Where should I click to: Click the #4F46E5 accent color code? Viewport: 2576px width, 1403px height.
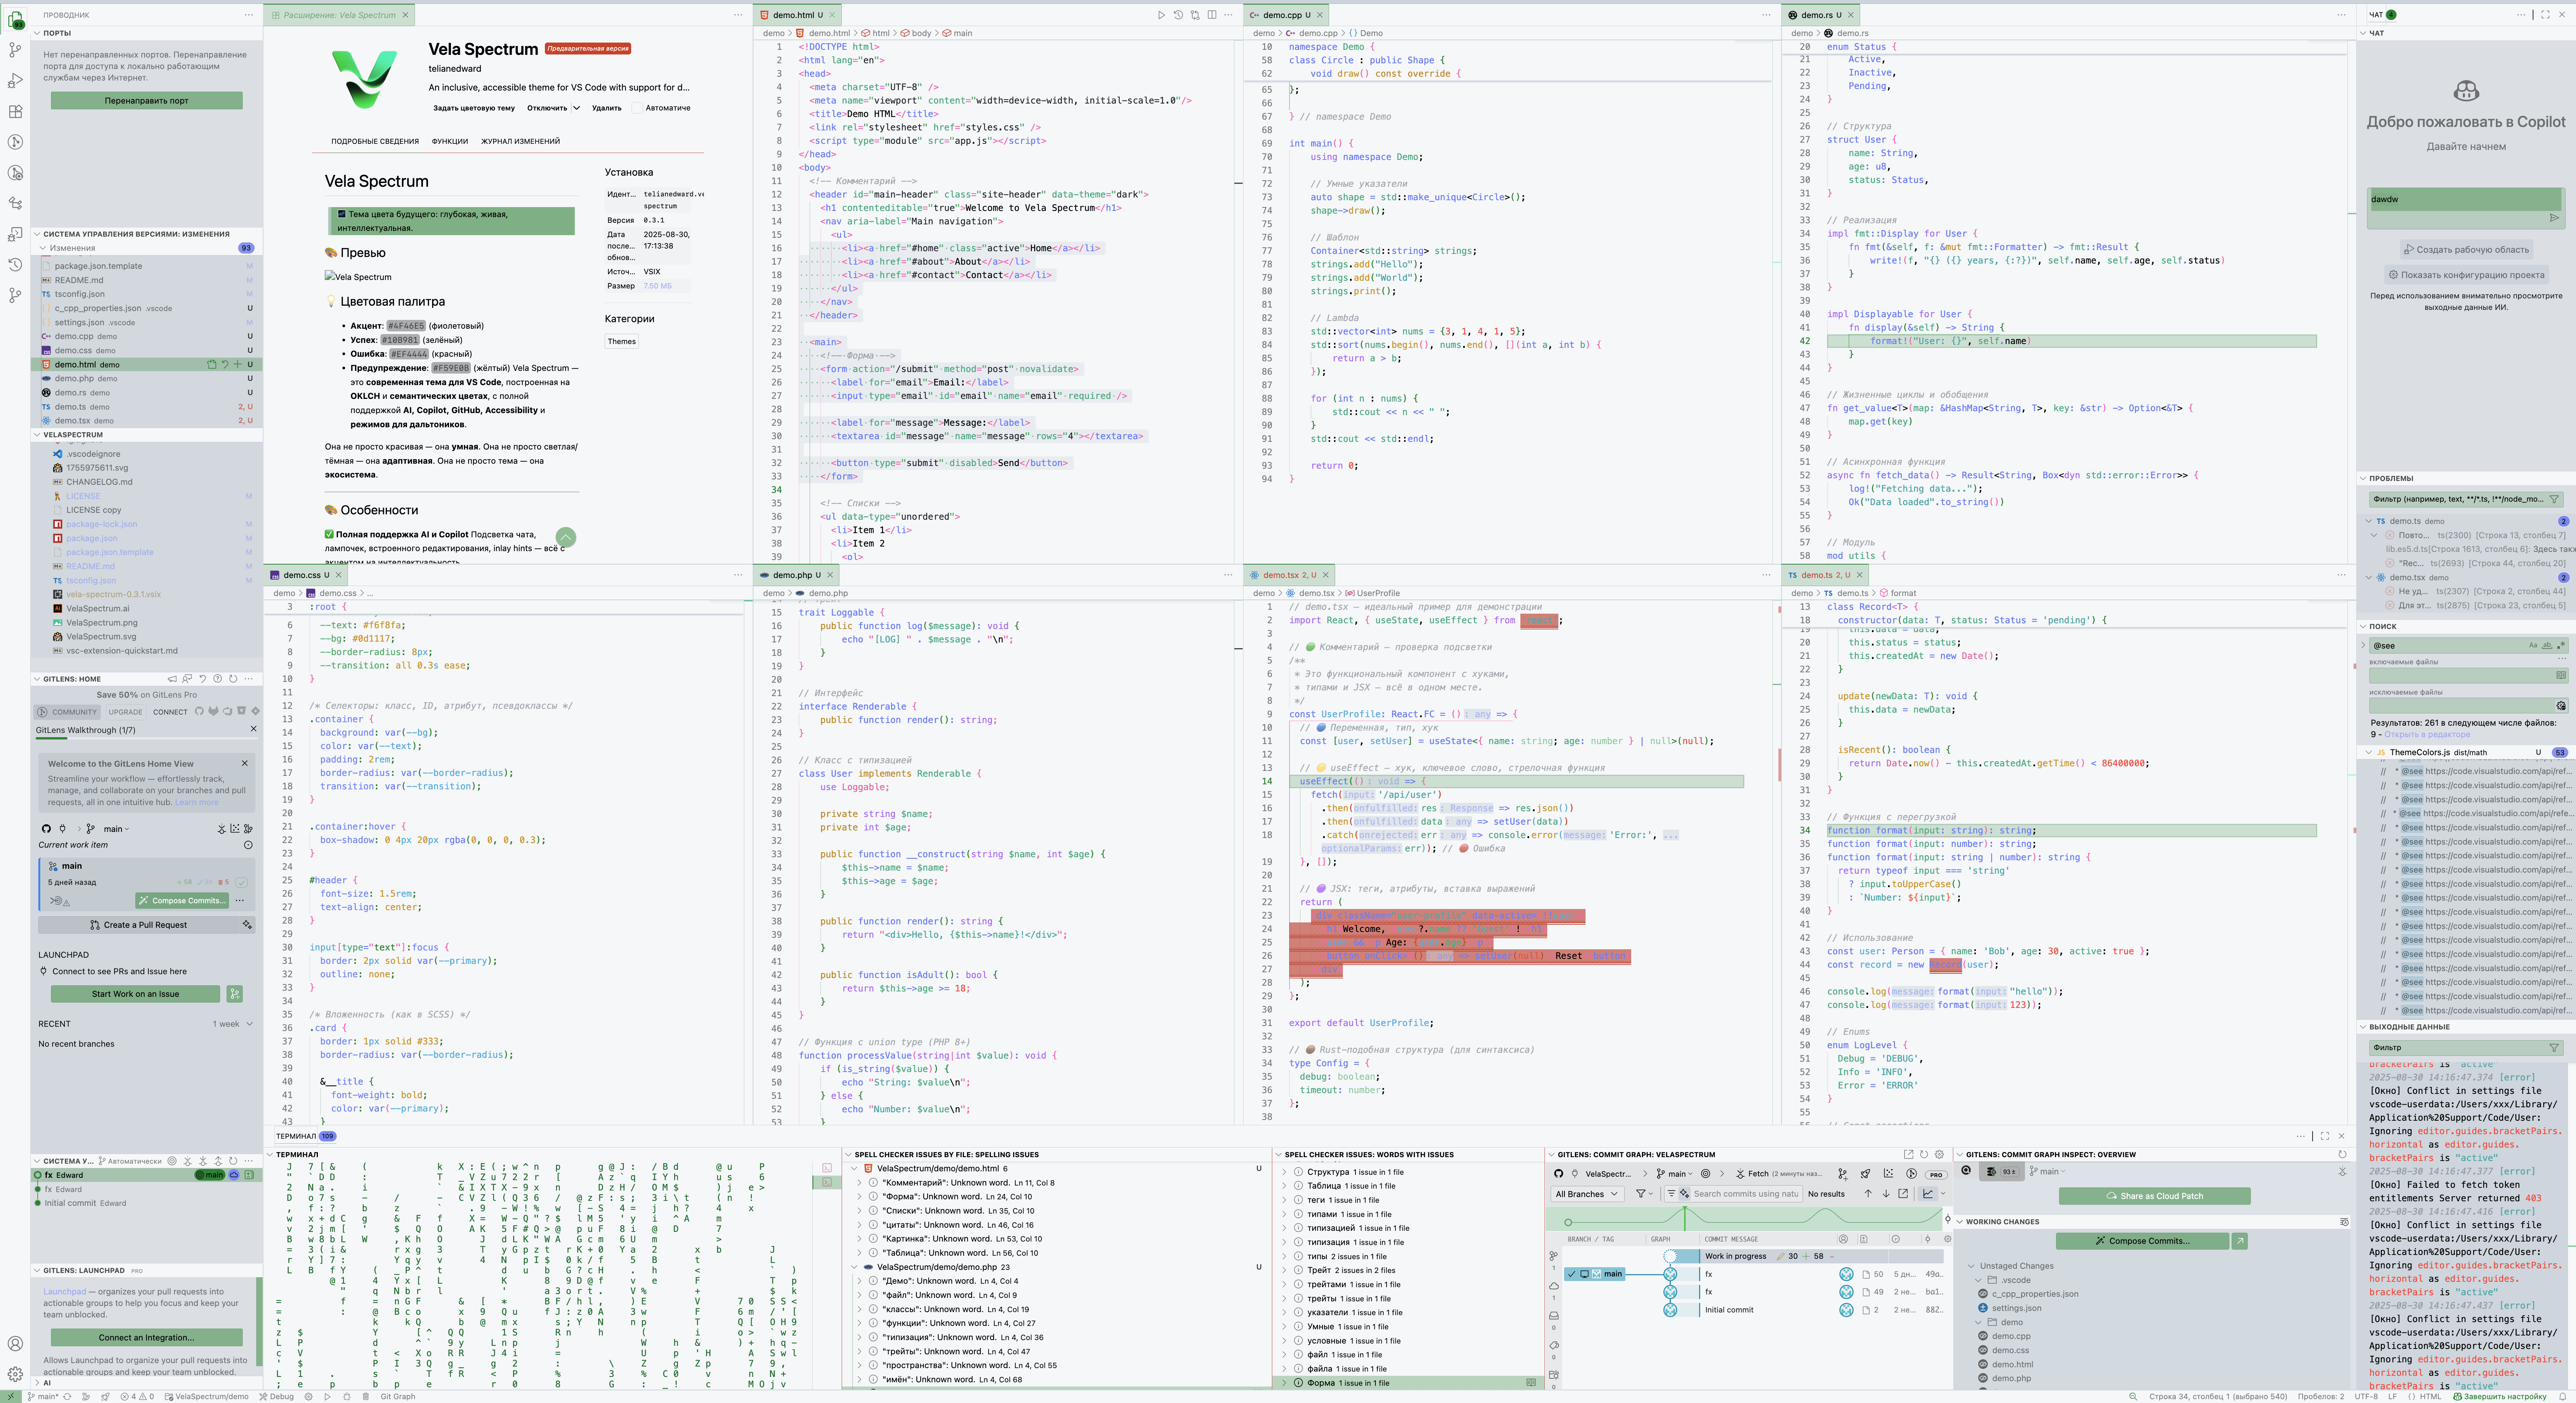point(406,326)
